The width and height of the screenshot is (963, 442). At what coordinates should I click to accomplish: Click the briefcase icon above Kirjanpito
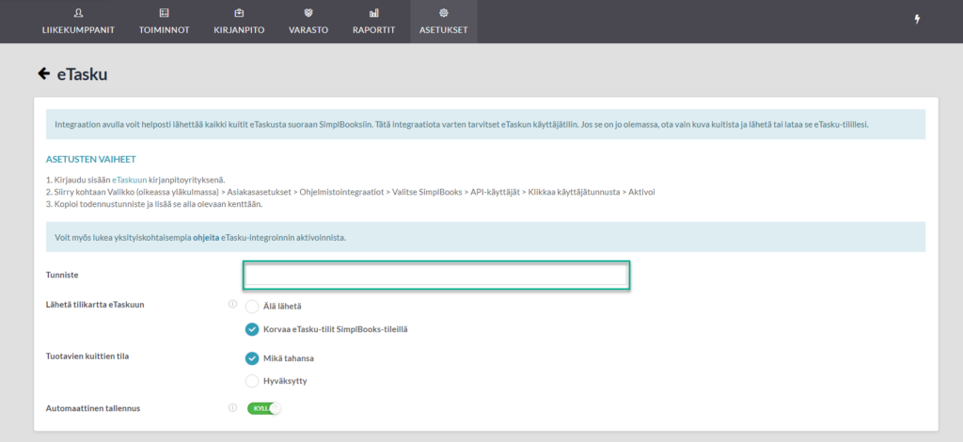point(239,13)
